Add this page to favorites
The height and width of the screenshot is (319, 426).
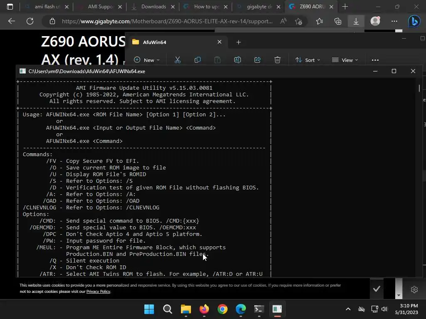pyautogui.click(x=298, y=21)
